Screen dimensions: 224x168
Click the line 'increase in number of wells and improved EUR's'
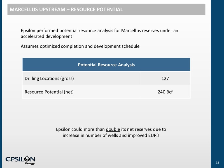click(x=111, y=135)
